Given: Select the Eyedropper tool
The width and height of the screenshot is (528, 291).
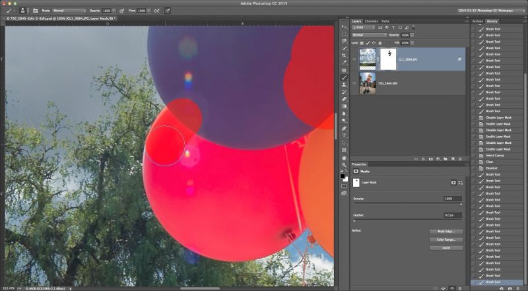Looking at the screenshot, I should click(x=344, y=63).
